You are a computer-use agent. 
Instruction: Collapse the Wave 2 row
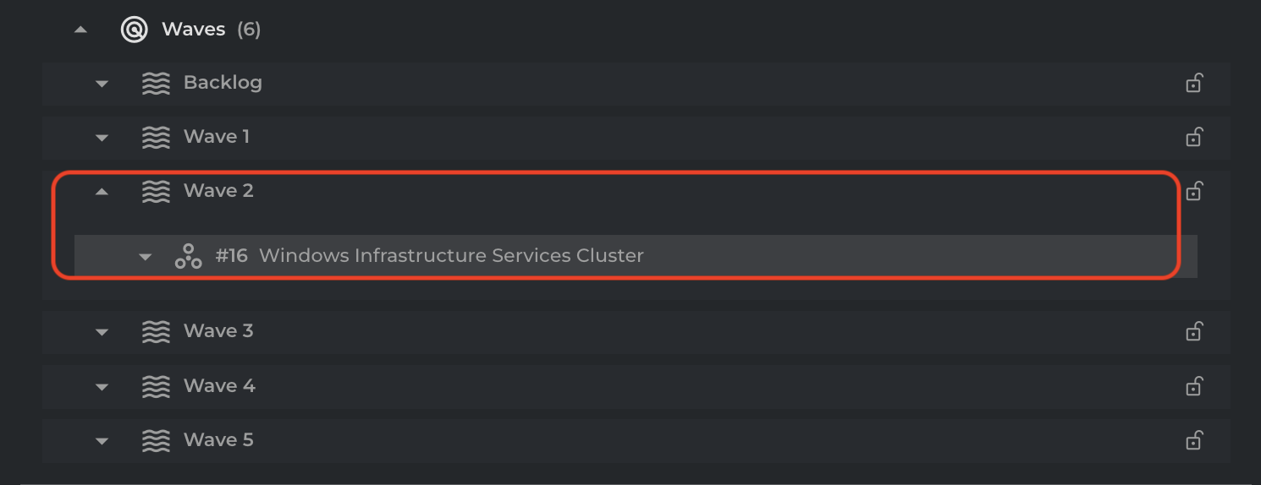(102, 191)
